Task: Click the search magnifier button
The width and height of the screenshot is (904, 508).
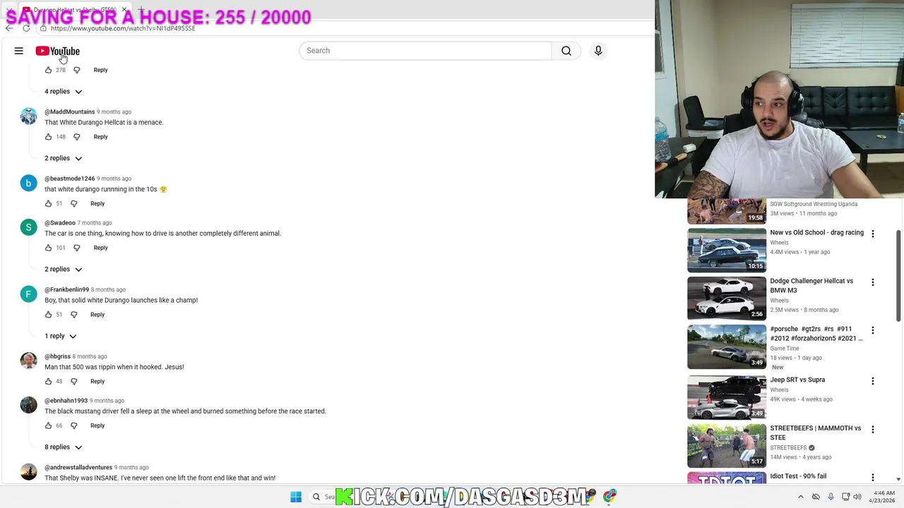Action: pos(566,51)
